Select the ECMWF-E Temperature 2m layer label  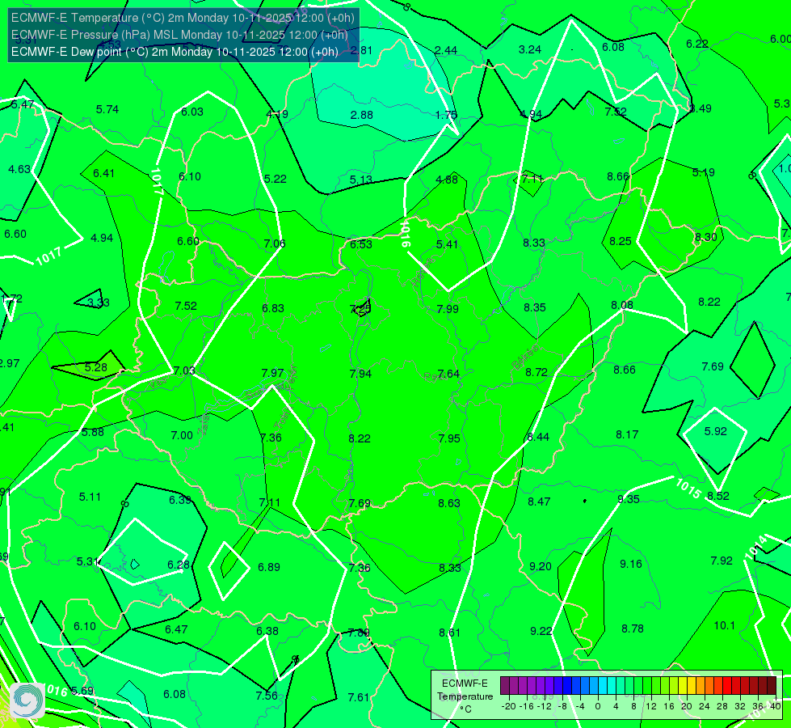pos(183,18)
